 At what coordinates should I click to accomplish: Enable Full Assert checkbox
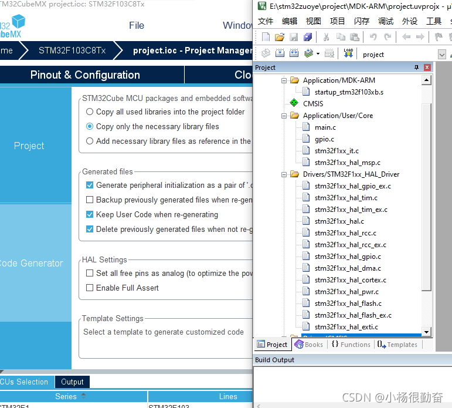click(90, 288)
